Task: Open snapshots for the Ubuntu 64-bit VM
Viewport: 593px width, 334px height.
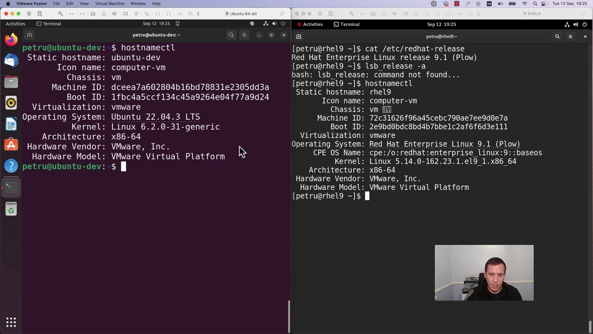Action: (39, 13)
